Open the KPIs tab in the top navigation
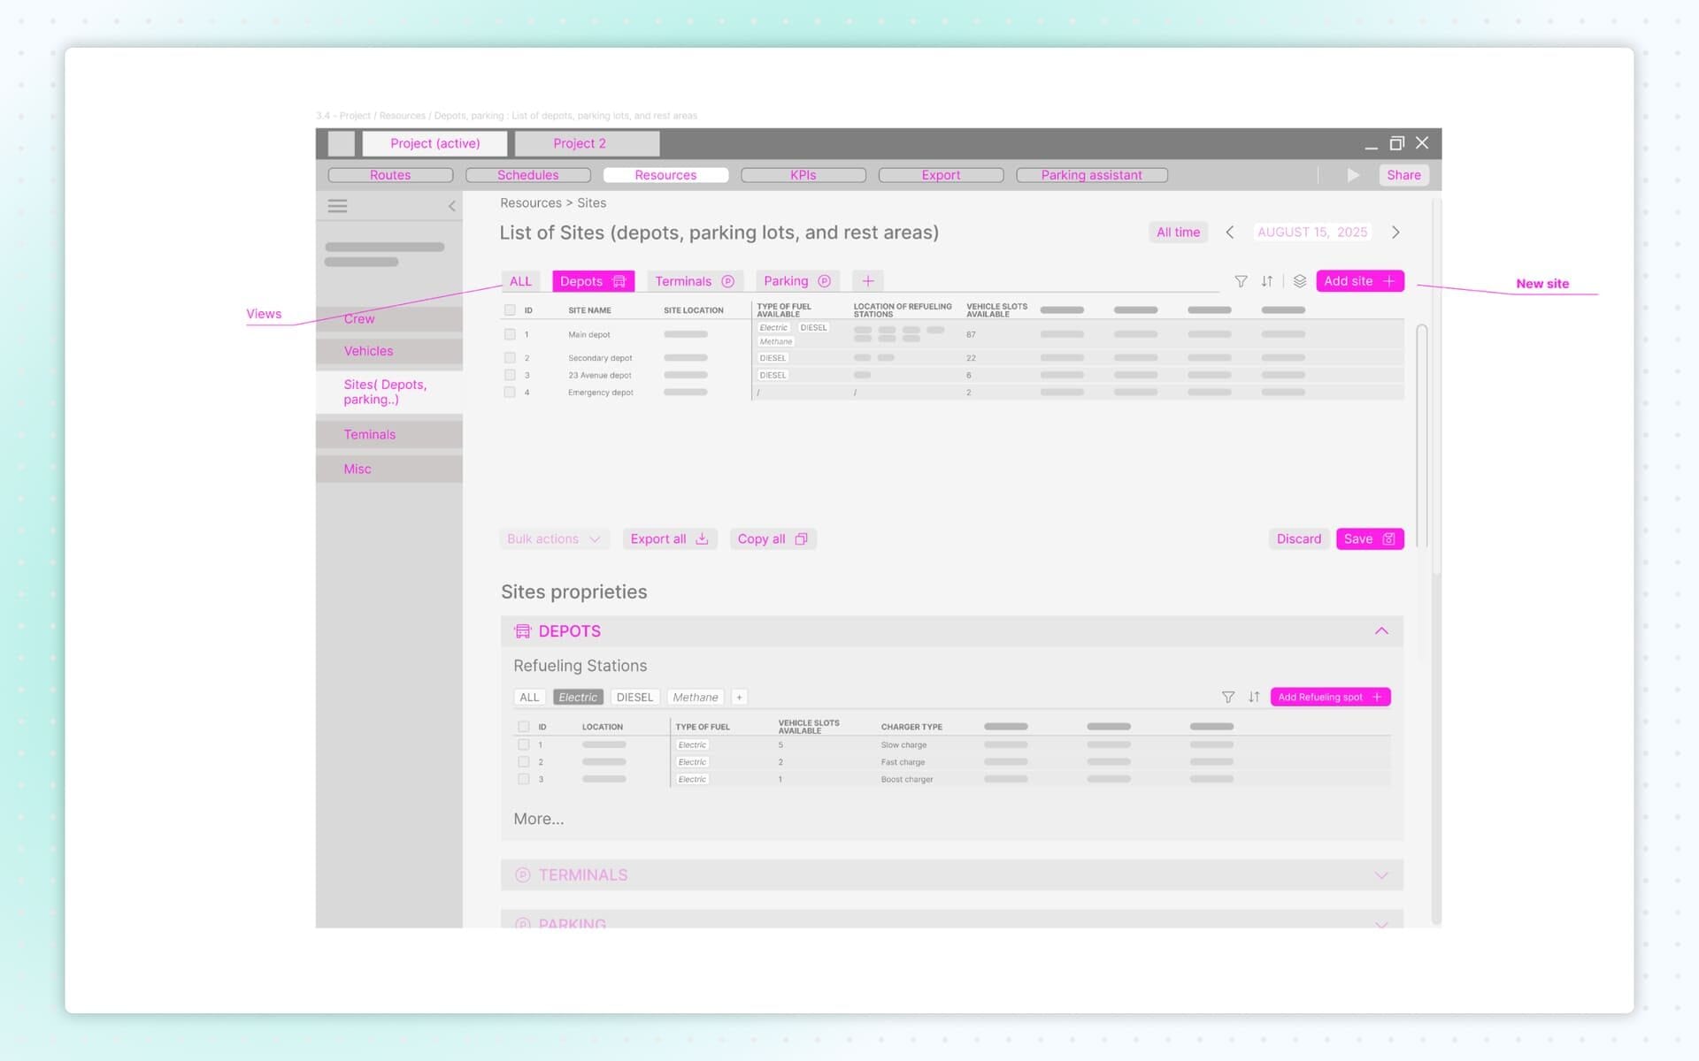The width and height of the screenshot is (1699, 1061). pos(803,174)
